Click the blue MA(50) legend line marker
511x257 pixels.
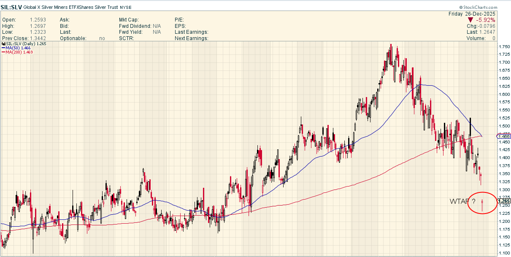tap(3, 48)
